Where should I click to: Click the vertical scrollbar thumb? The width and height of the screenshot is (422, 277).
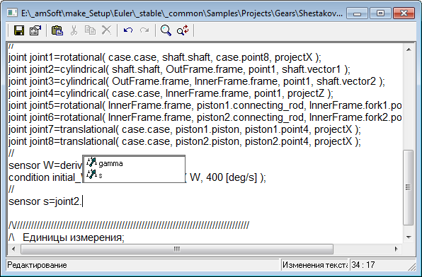point(409,187)
